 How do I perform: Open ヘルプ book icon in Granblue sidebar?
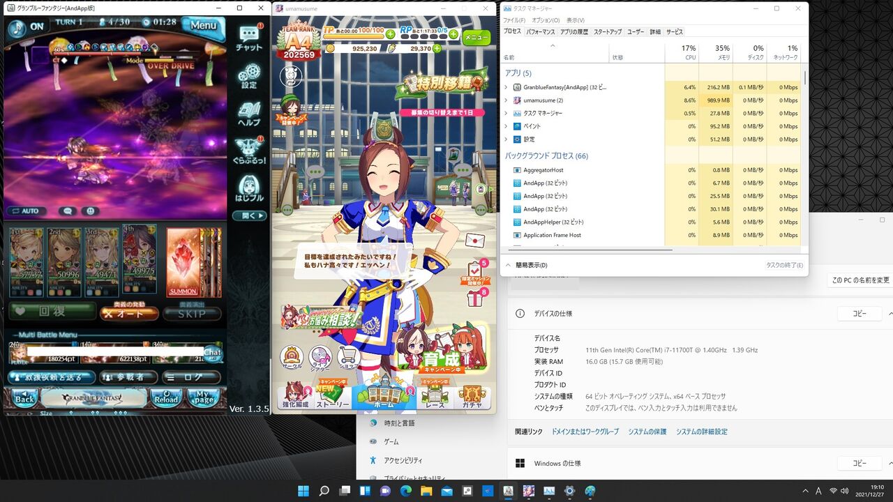[x=249, y=114]
